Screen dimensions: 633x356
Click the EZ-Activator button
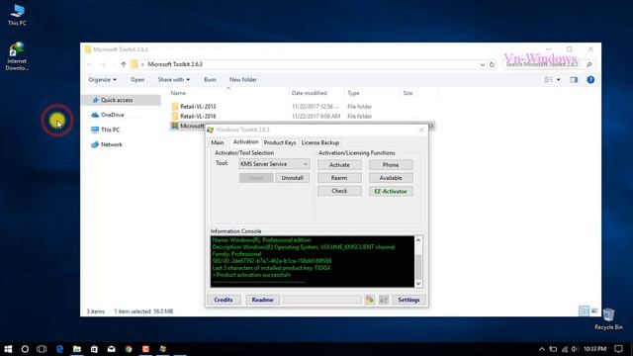point(391,191)
